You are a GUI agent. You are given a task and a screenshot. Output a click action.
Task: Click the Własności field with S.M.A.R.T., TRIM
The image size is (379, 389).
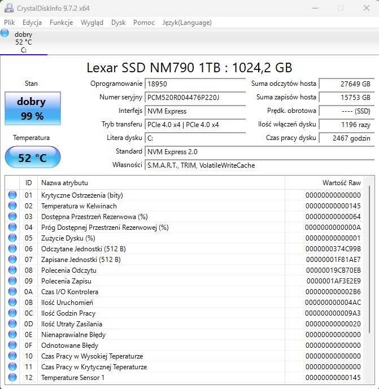tap(259, 165)
